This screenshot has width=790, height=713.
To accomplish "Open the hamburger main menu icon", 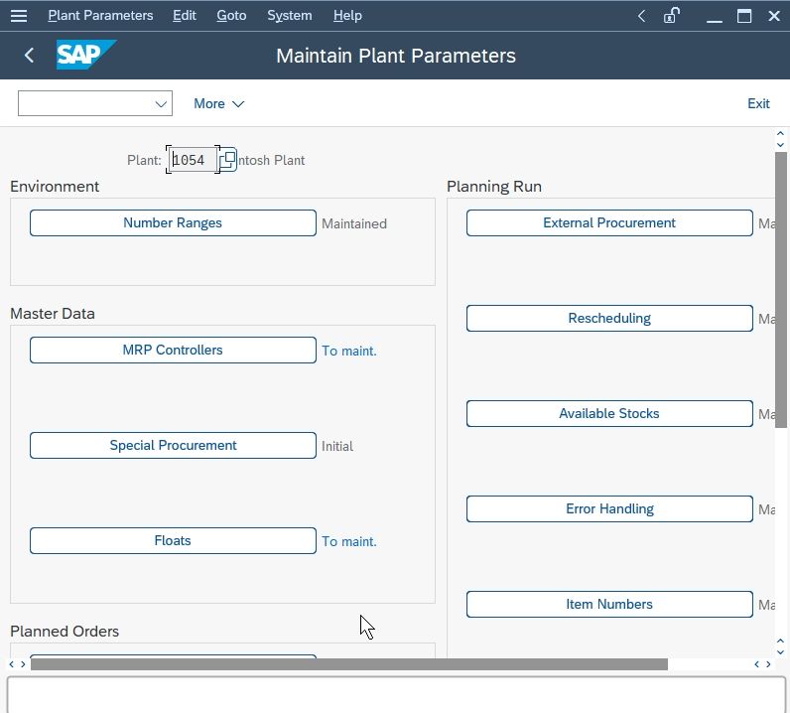I will point(19,16).
